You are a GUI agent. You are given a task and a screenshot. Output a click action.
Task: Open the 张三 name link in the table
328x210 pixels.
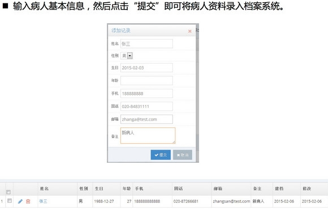pos(43,201)
